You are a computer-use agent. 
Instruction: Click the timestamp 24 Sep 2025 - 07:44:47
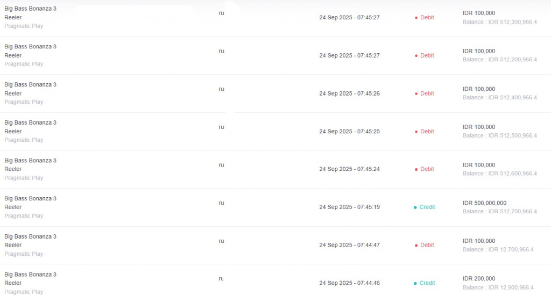pyautogui.click(x=349, y=245)
